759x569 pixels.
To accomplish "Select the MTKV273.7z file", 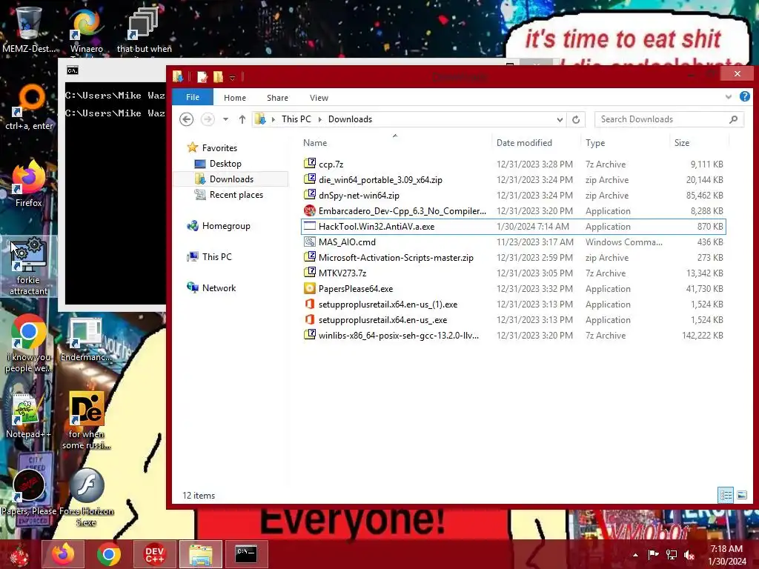I will 513,273.
